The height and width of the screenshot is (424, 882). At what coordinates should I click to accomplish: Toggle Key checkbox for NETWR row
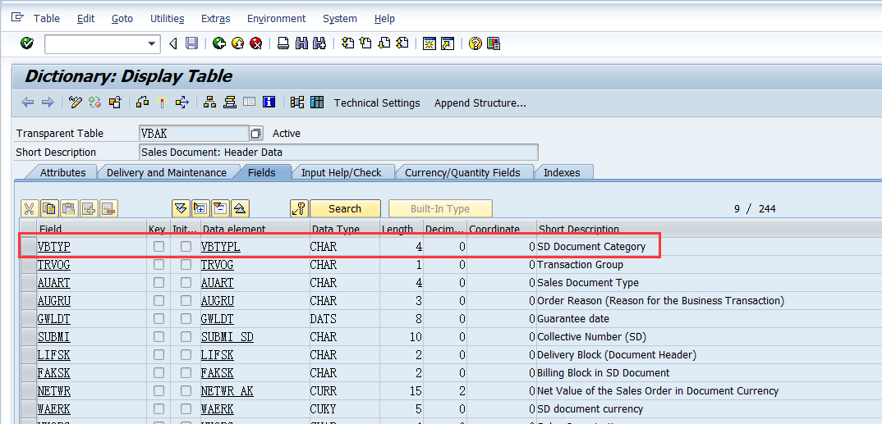[x=159, y=390]
